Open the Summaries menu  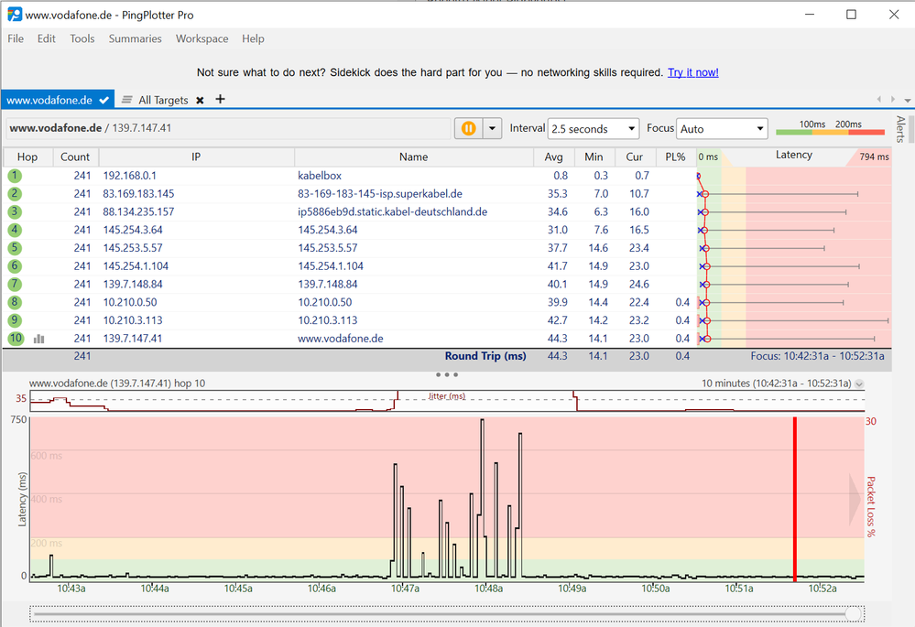pyautogui.click(x=135, y=38)
